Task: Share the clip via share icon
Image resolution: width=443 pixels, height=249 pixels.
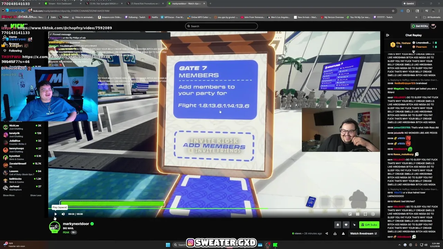Action: pyautogui.click(x=326, y=233)
